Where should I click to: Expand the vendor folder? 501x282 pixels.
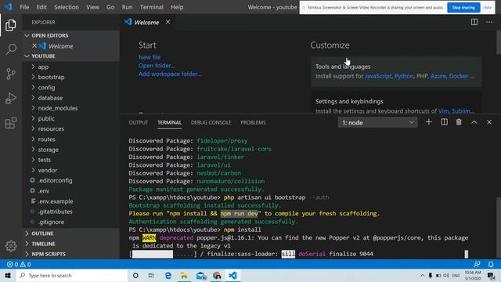[70, 170]
